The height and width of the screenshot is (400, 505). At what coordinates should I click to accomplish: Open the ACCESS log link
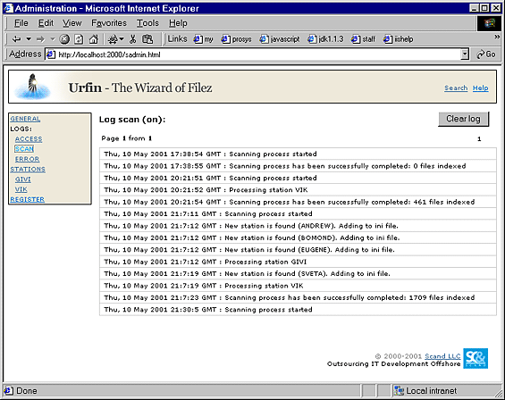point(29,139)
